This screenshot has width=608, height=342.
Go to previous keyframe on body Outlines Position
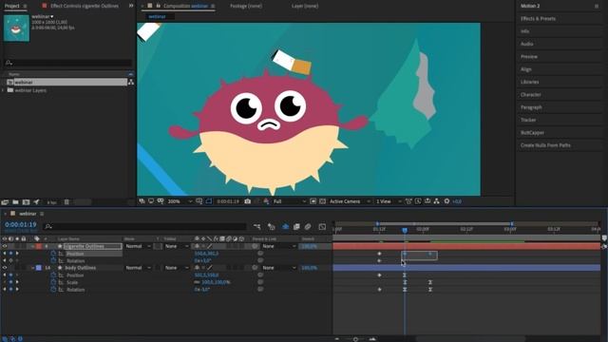coord(5,275)
